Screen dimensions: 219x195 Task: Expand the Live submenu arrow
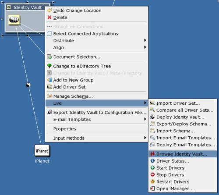point(145,103)
